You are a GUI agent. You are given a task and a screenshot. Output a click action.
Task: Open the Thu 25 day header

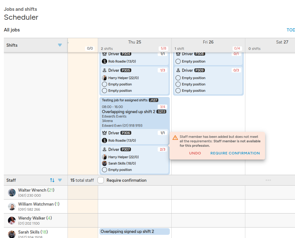(x=134, y=42)
